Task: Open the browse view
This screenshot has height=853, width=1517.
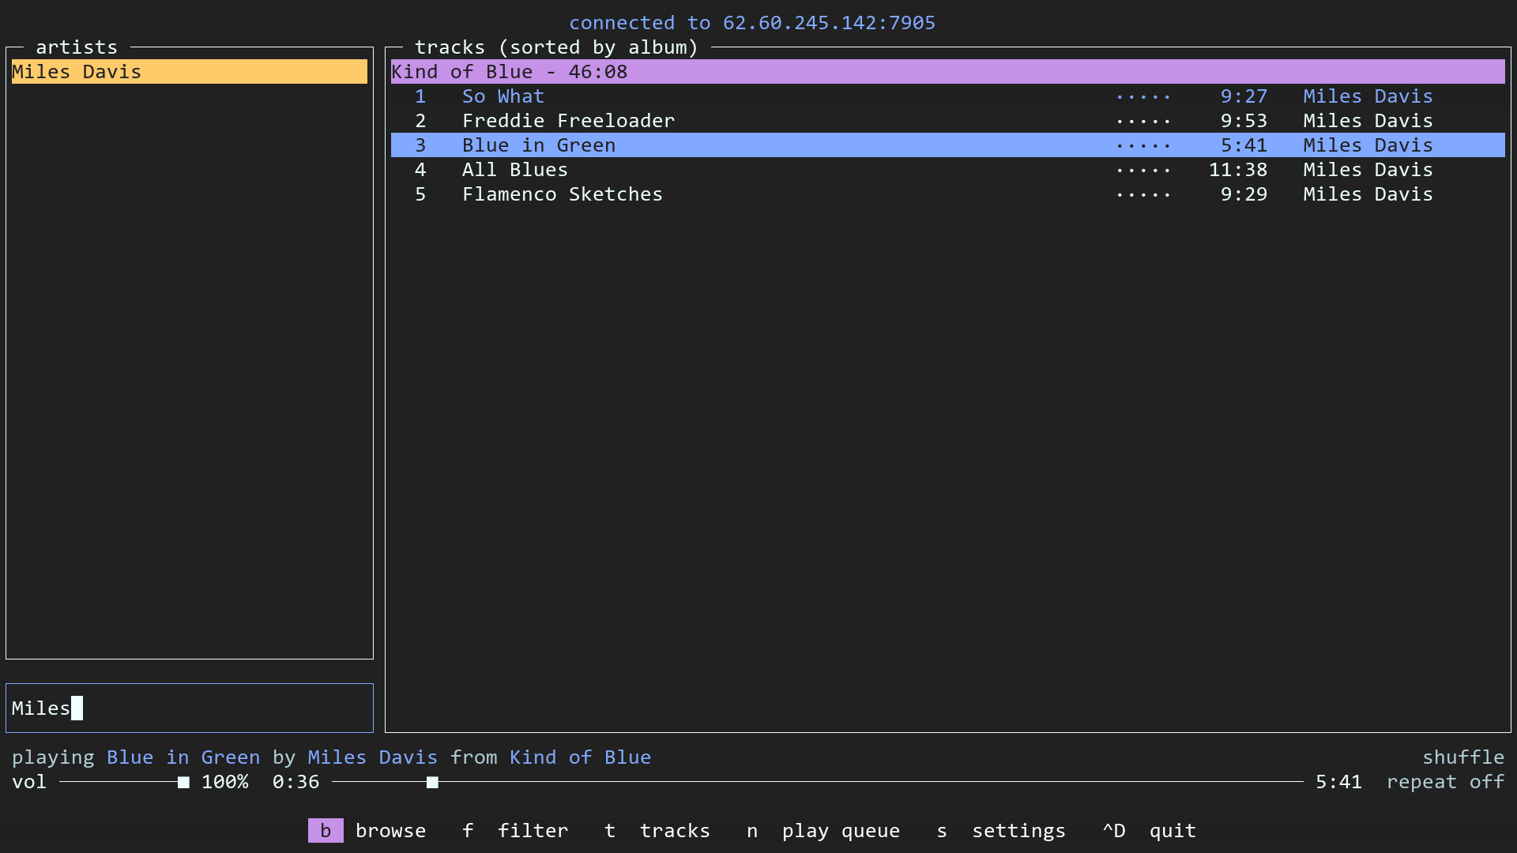Action: [390, 831]
